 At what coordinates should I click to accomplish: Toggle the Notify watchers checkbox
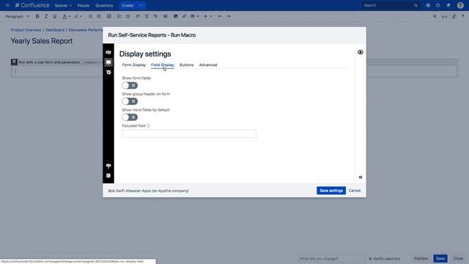tap(370, 259)
